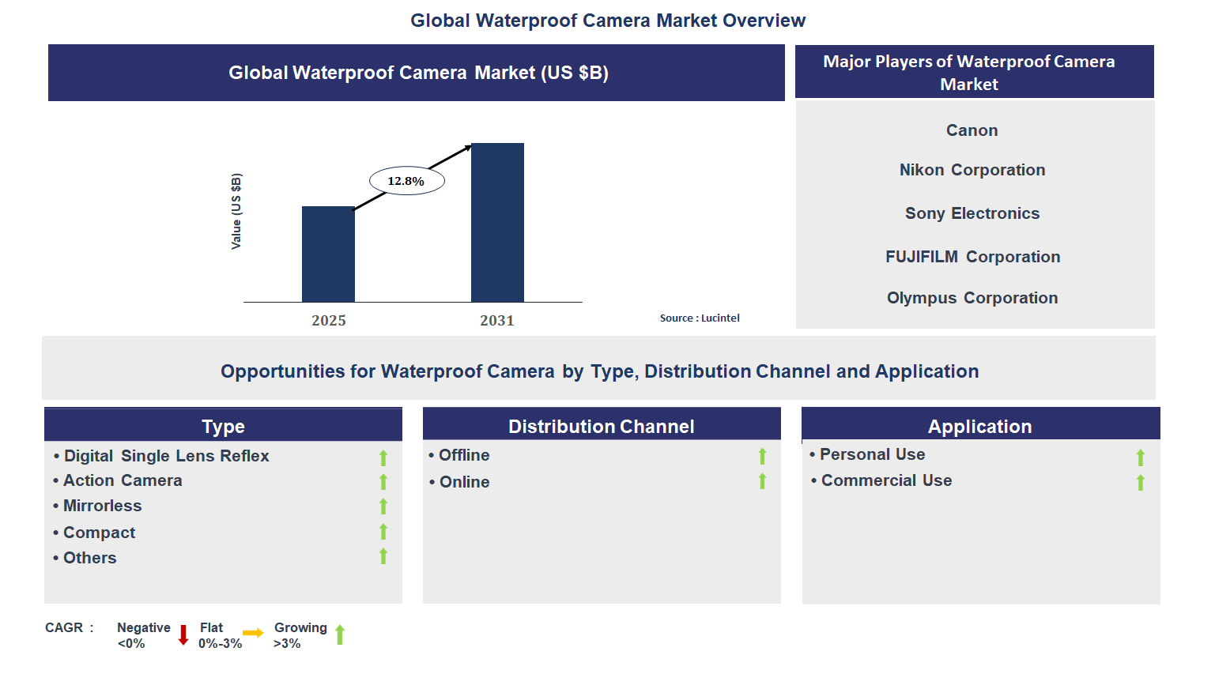Select the Distribution Channel header
Viewport: 1215px width, 689px height.
click(602, 426)
